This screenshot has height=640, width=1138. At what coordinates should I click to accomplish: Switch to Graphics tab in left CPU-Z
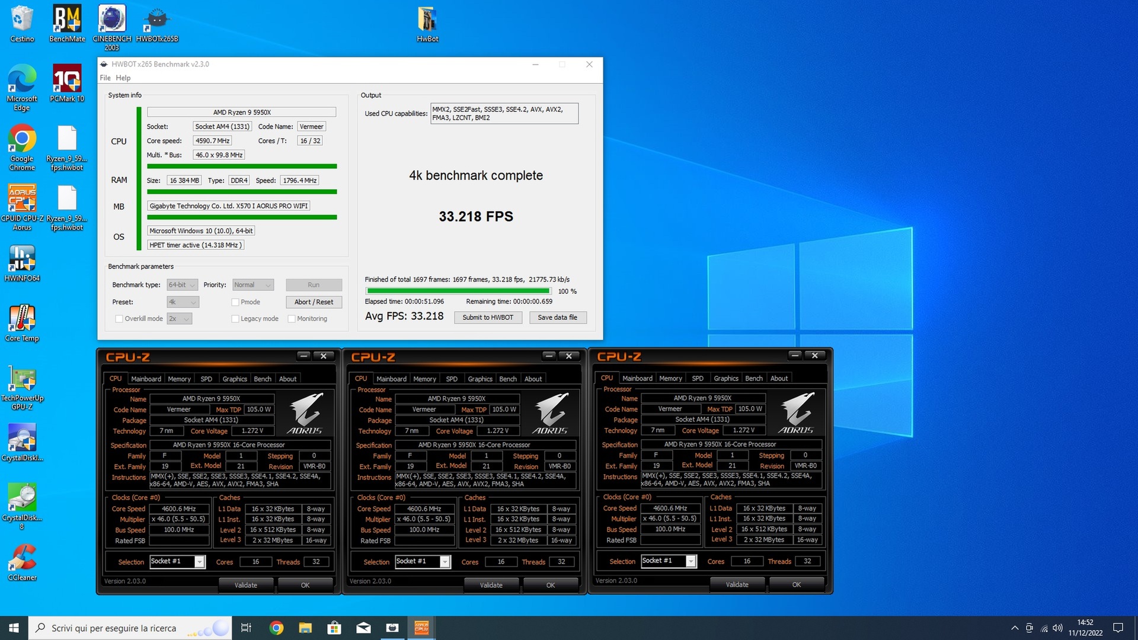(x=235, y=379)
